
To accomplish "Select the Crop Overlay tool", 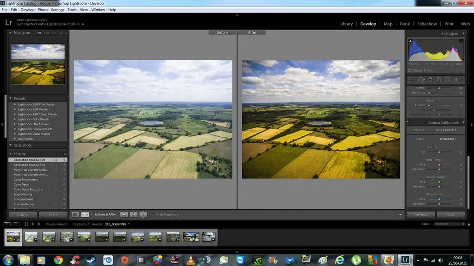I will click(x=412, y=79).
